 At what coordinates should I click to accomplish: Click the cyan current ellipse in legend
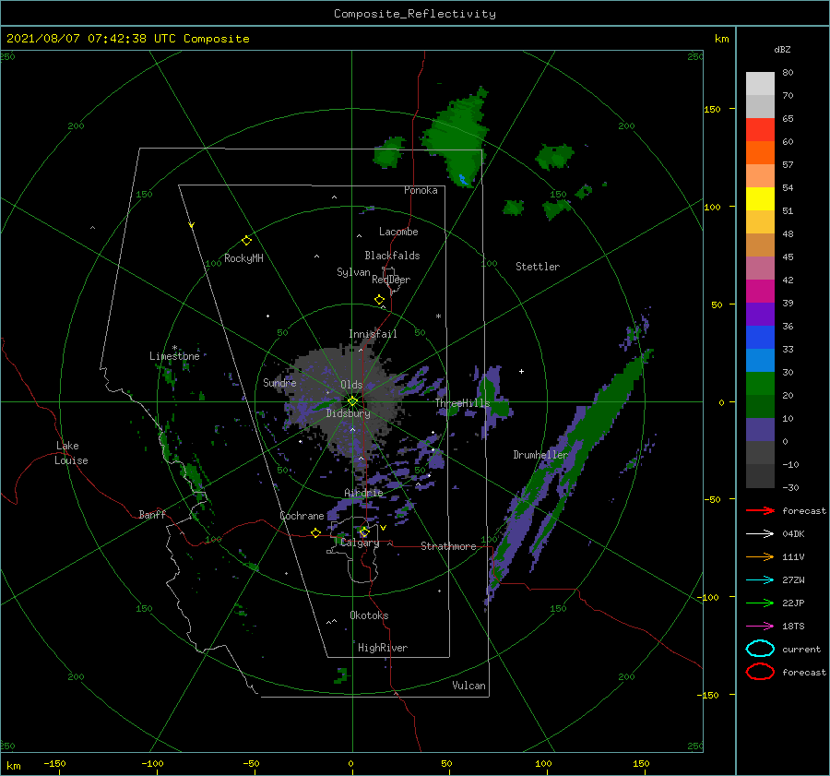click(760, 649)
